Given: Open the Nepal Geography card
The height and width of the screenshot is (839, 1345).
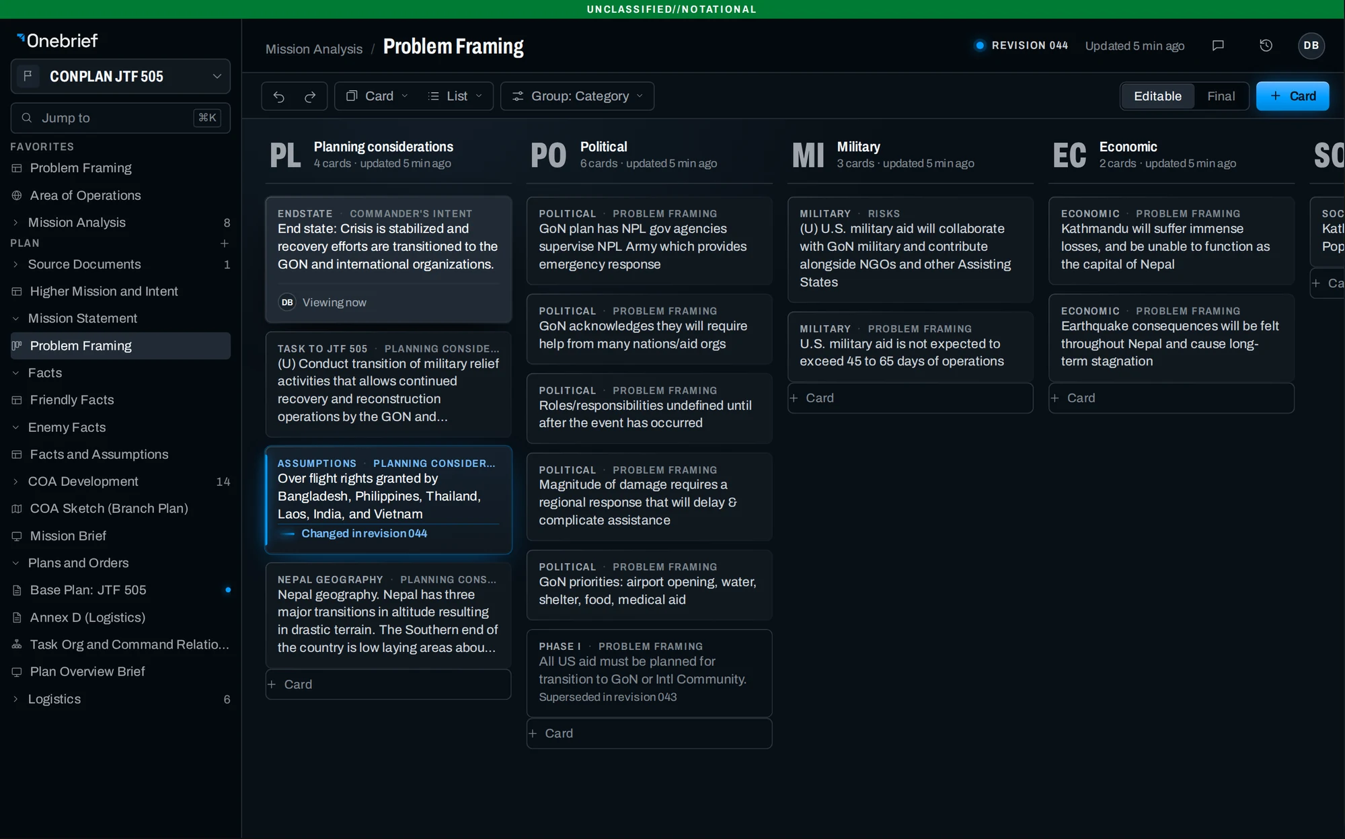Looking at the screenshot, I should click(388, 616).
